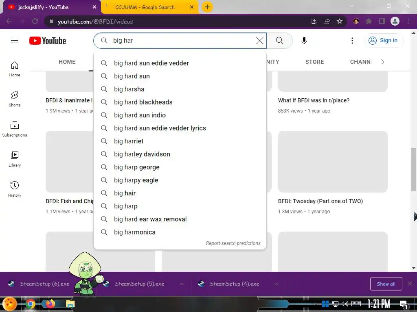Open the notification center icon
The width and height of the screenshot is (417, 312).
404,305
